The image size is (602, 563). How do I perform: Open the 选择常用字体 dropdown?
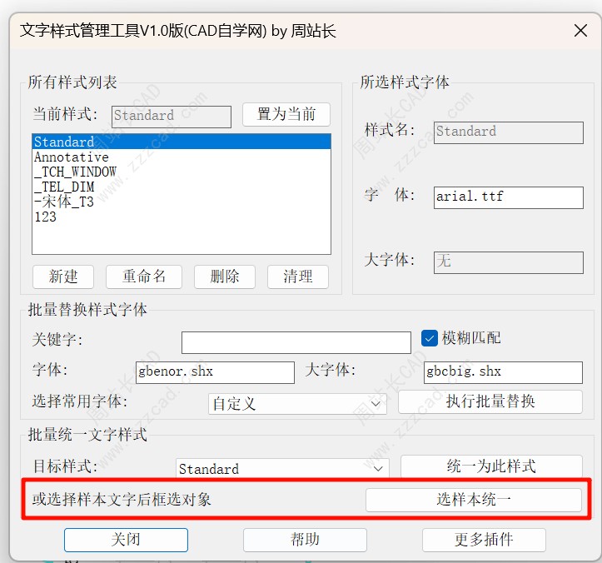(x=297, y=404)
